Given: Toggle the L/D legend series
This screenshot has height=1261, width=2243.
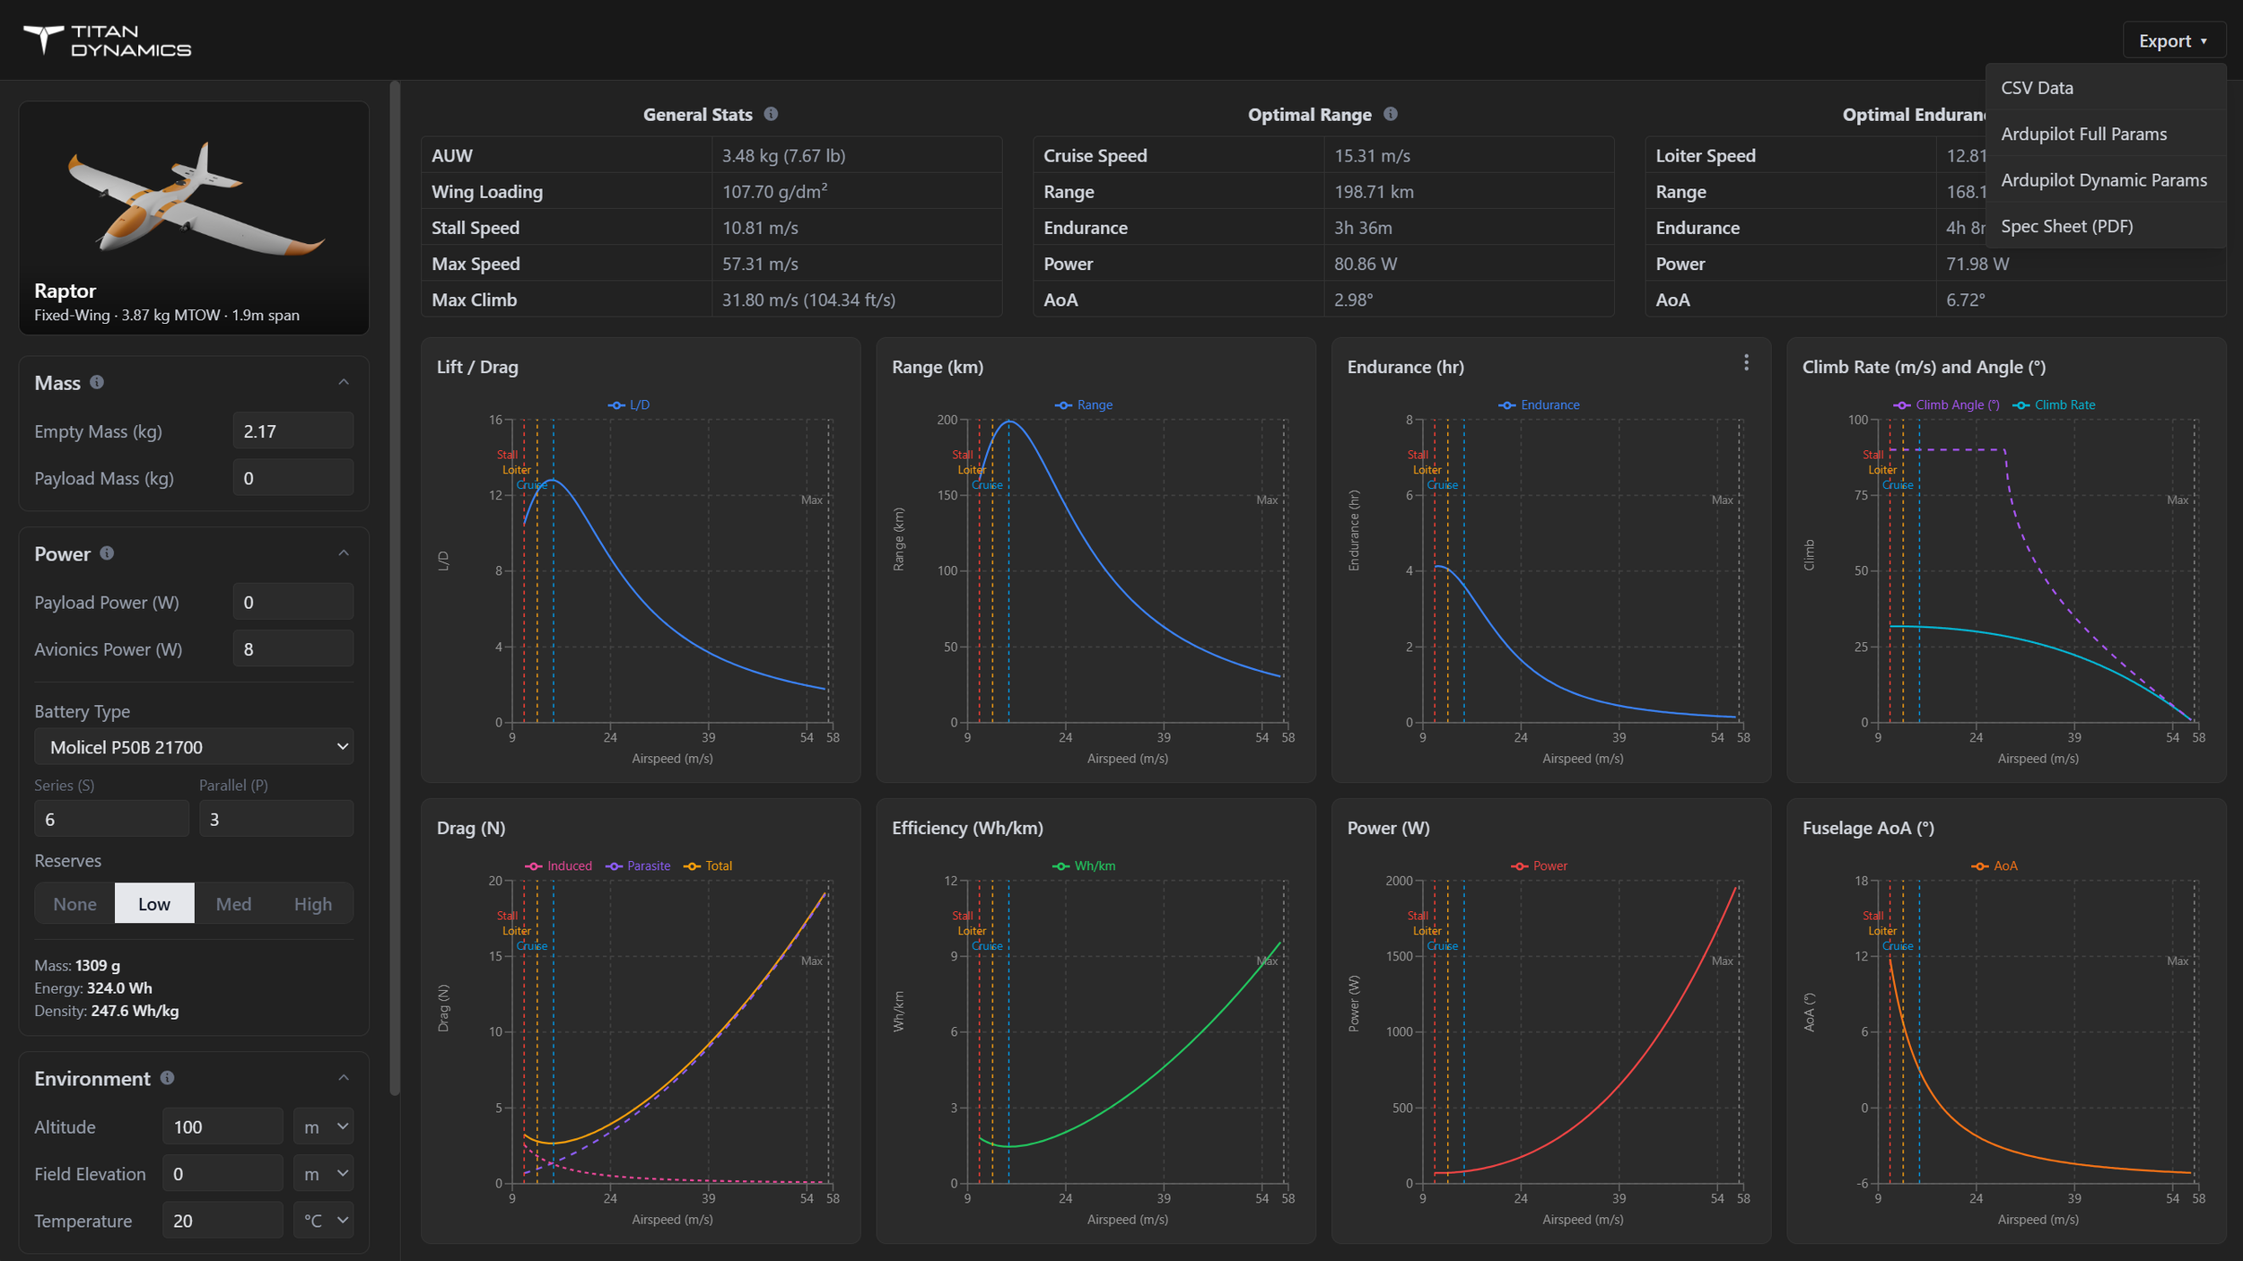Looking at the screenshot, I should click(629, 405).
